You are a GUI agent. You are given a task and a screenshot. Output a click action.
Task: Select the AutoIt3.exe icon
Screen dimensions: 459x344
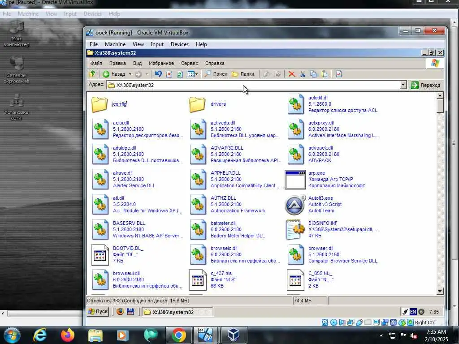pos(295,204)
